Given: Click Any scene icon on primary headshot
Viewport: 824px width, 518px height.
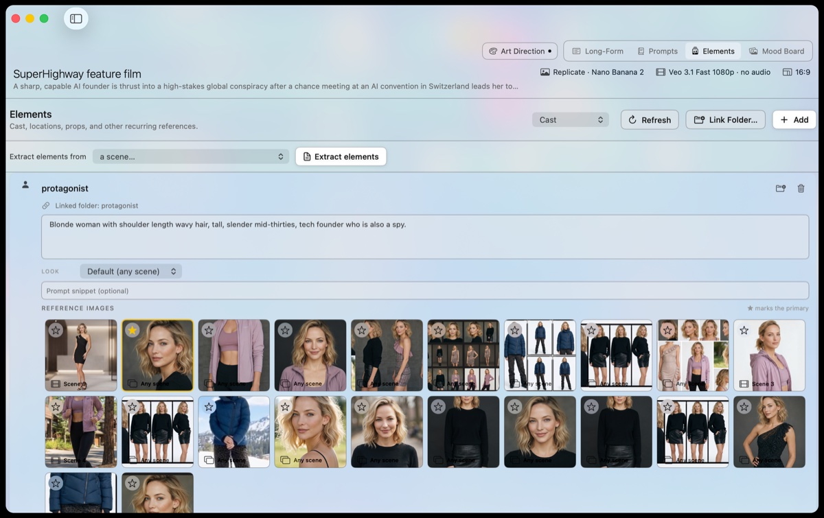Looking at the screenshot, I should click(x=133, y=384).
